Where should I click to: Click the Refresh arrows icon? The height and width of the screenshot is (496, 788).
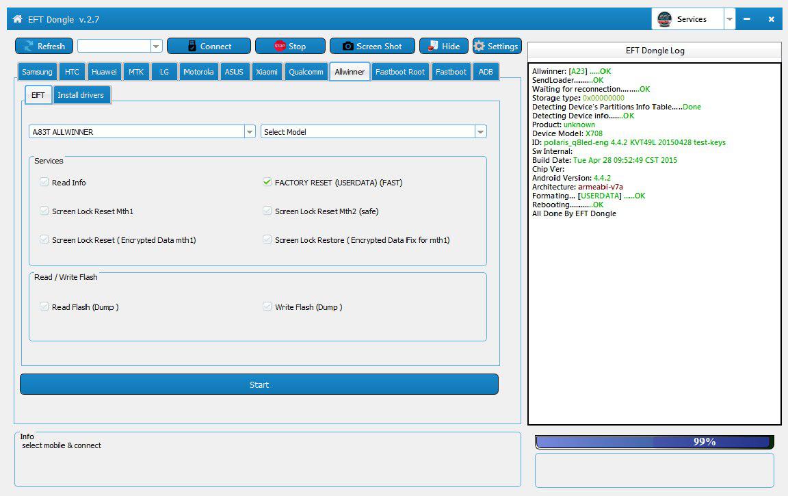[29, 46]
